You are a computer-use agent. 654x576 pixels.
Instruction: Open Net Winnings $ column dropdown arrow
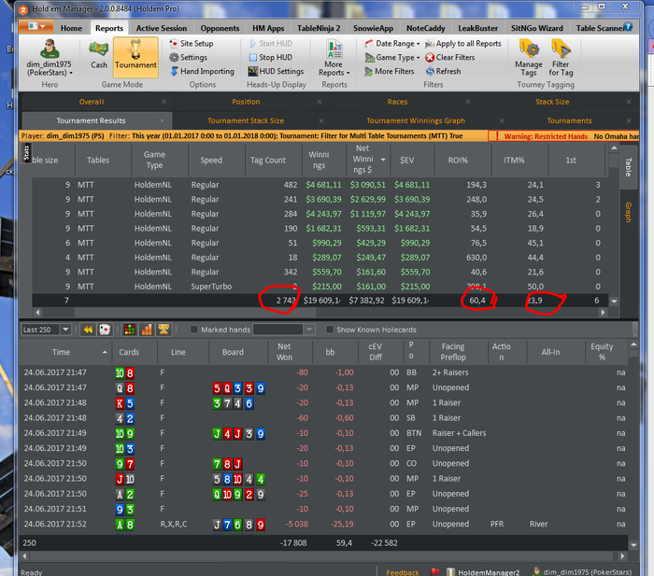(x=383, y=160)
